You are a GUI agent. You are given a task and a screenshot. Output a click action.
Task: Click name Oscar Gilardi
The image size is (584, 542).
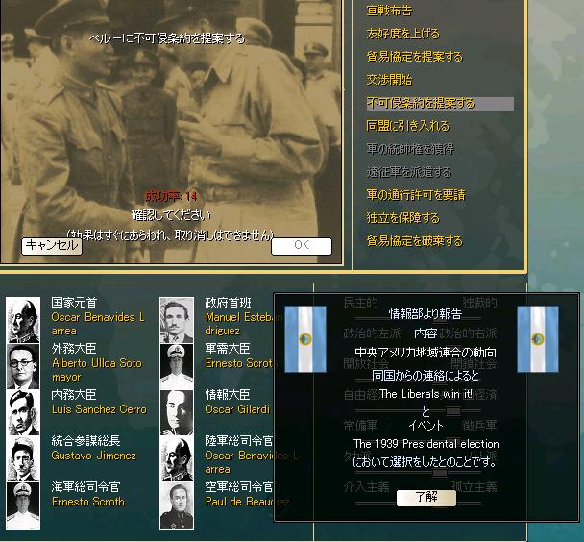coord(237,409)
